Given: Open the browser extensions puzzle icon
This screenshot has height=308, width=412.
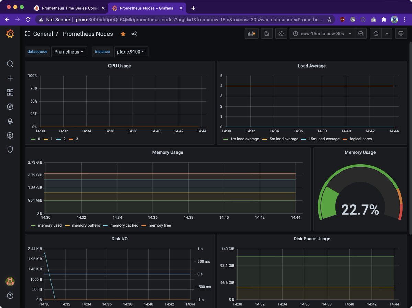Looking at the screenshot, I should [x=384, y=20].
